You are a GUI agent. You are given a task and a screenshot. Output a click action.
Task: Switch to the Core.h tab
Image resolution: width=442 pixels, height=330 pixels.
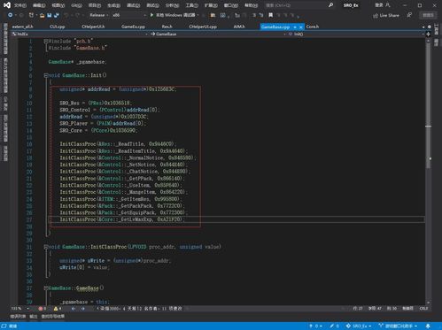pos(313,27)
